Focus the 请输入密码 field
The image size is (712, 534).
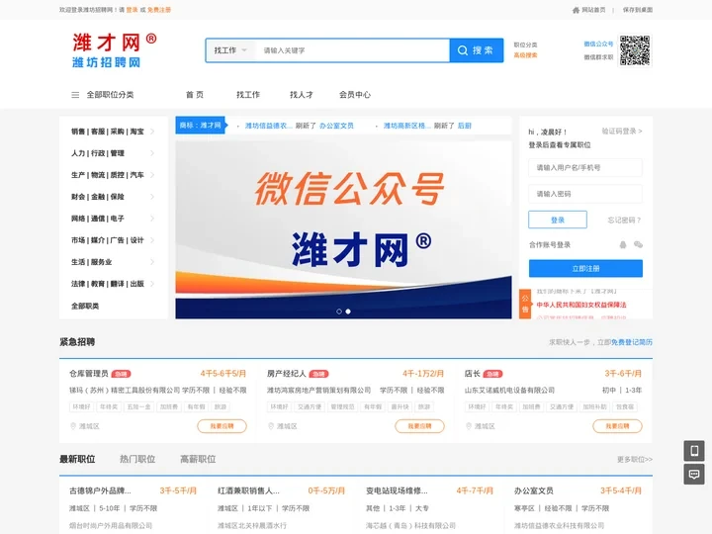click(585, 194)
